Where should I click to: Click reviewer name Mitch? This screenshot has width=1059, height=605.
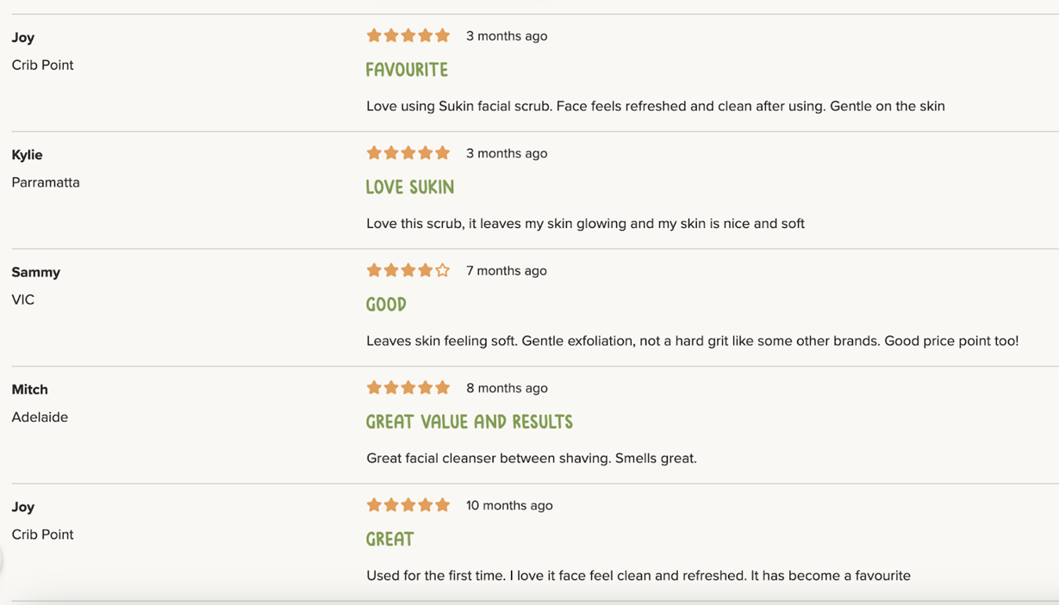(x=30, y=389)
